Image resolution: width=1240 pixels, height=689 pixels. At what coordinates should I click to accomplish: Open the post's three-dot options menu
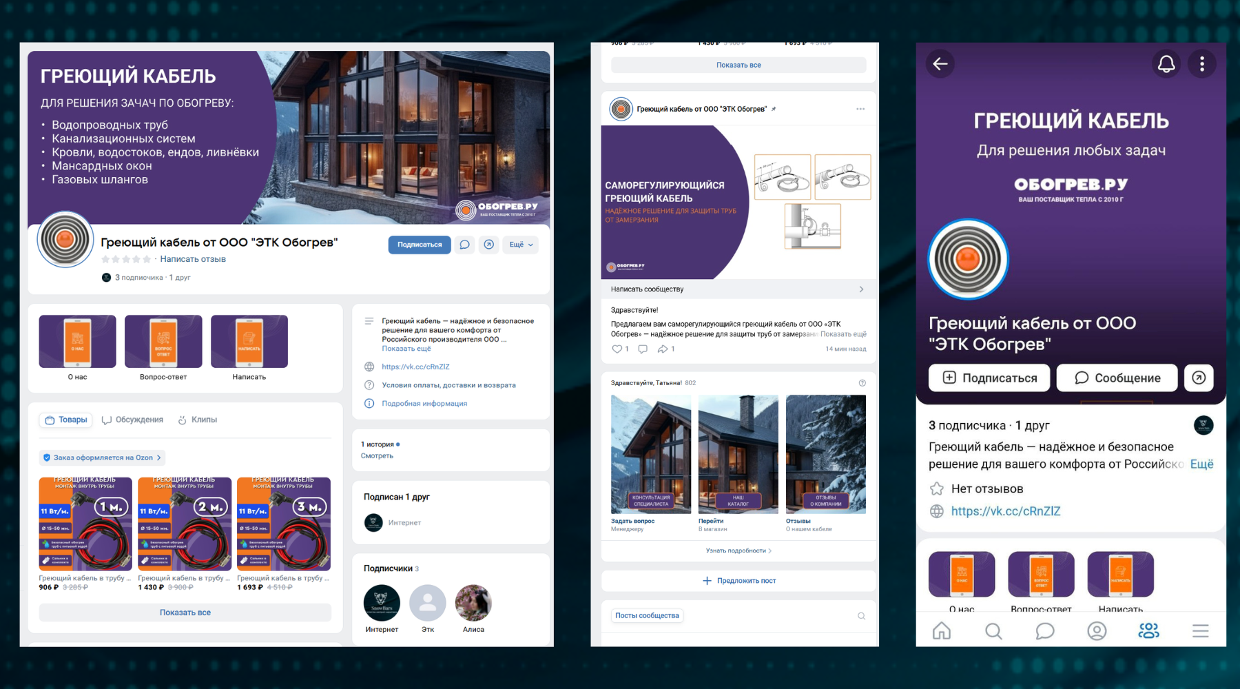coord(860,109)
